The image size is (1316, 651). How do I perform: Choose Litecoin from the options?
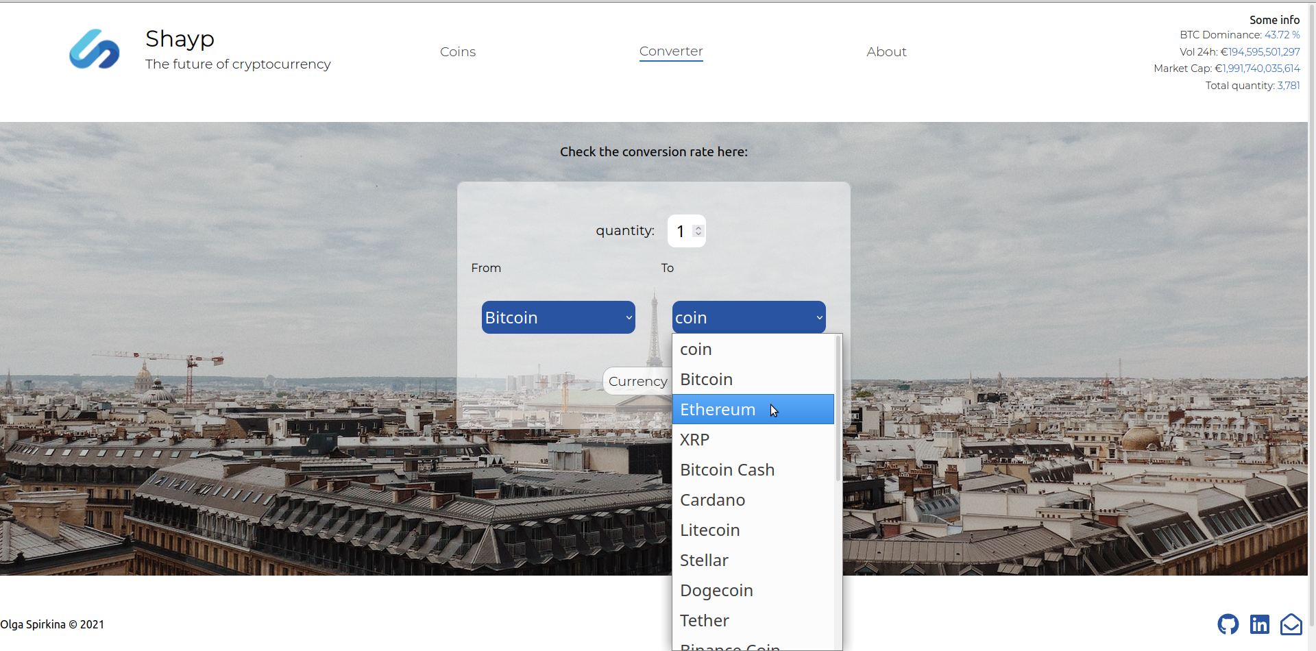[709, 530]
